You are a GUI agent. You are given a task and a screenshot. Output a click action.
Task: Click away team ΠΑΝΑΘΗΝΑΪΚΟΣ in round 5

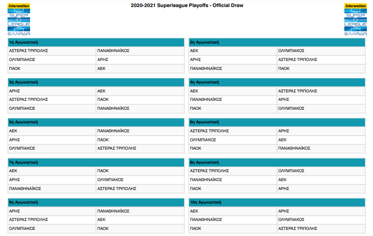point(113,131)
